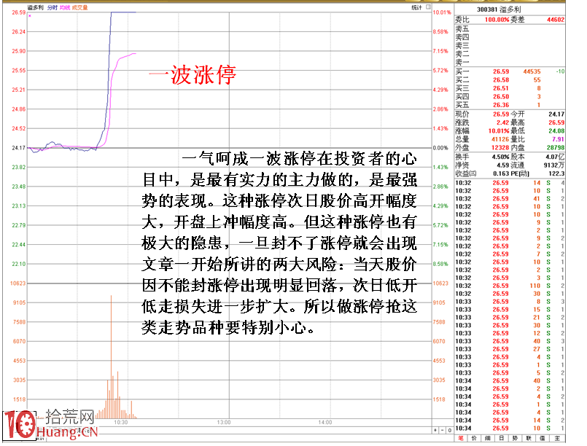Click the 内盘 value 28798
The width and height of the screenshot is (587, 446).
(x=556, y=148)
